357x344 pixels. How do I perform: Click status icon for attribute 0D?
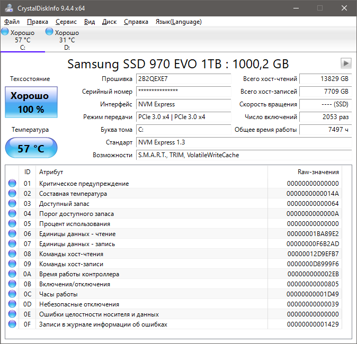point(12,304)
